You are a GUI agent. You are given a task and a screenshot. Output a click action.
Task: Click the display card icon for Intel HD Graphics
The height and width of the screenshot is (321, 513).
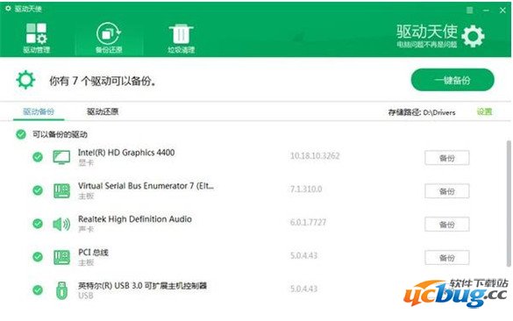coord(61,157)
